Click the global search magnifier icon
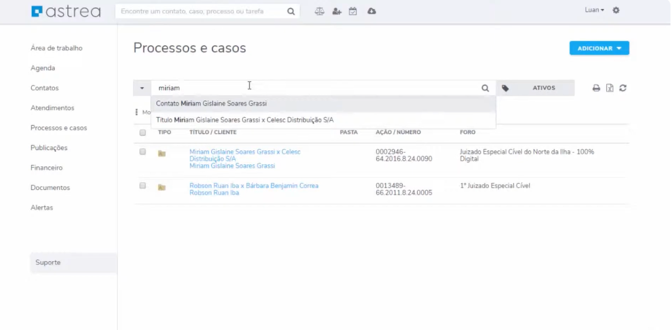 click(x=291, y=11)
